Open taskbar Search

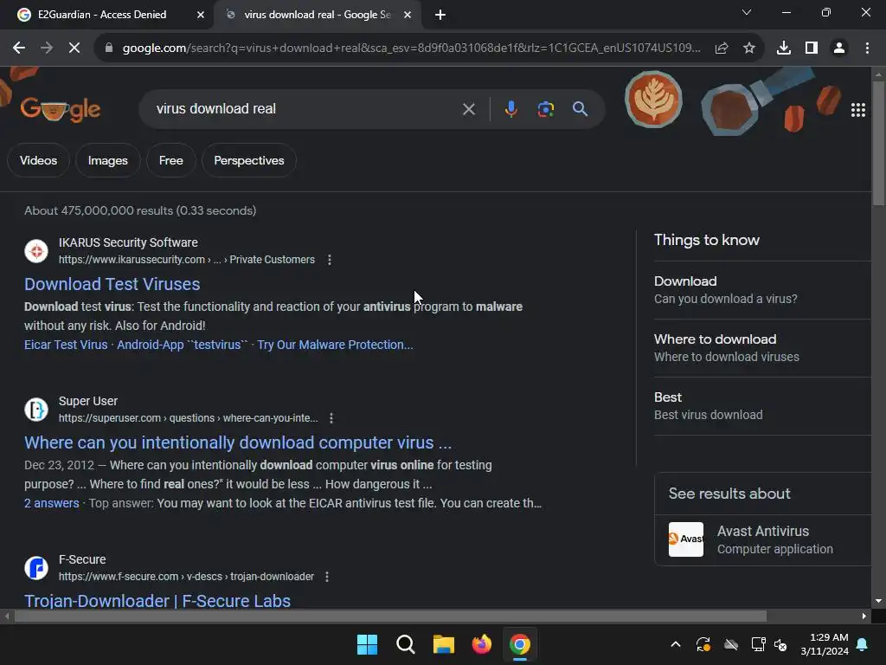(406, 644)
